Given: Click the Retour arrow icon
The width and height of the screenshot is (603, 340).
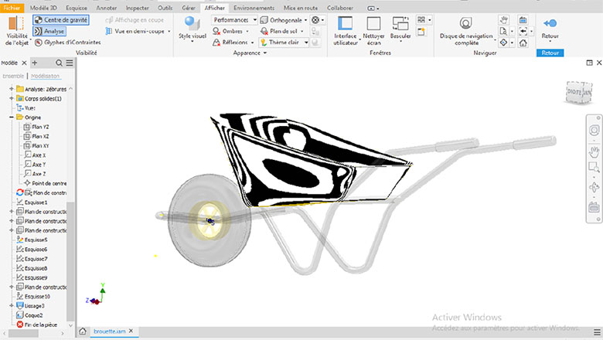Looking at the screenshot, I should tap(550, 24).
